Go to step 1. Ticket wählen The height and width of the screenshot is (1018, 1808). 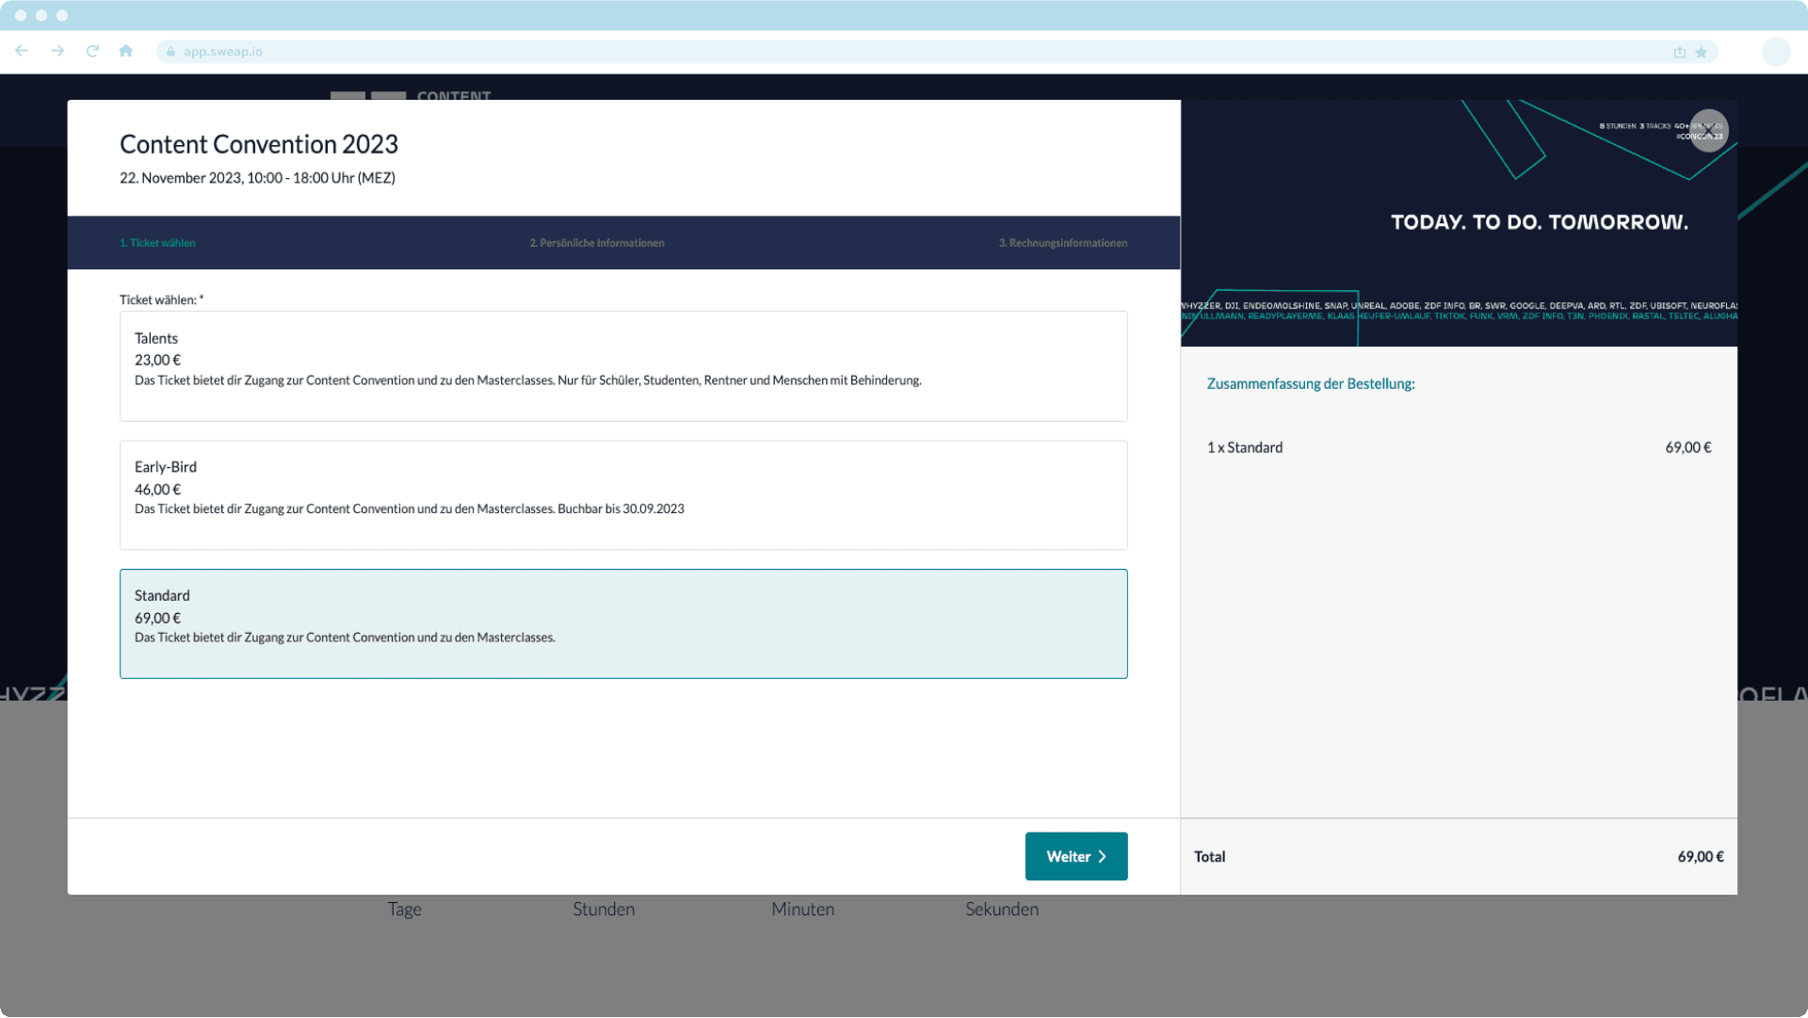coord(157,243)
